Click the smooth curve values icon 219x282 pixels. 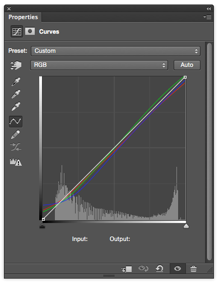pos(16,147)
